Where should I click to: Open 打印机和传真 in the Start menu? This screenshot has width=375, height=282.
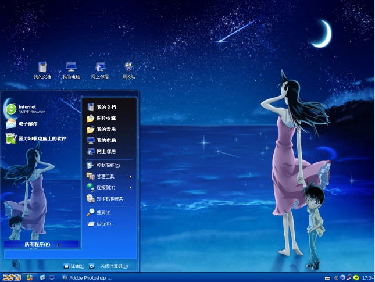109,198
